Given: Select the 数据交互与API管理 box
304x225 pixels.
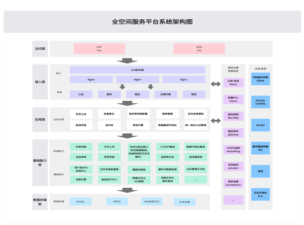Looking at the screenshot, I should pos(139,180).
